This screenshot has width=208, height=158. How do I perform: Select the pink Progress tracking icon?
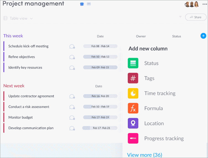133,138
